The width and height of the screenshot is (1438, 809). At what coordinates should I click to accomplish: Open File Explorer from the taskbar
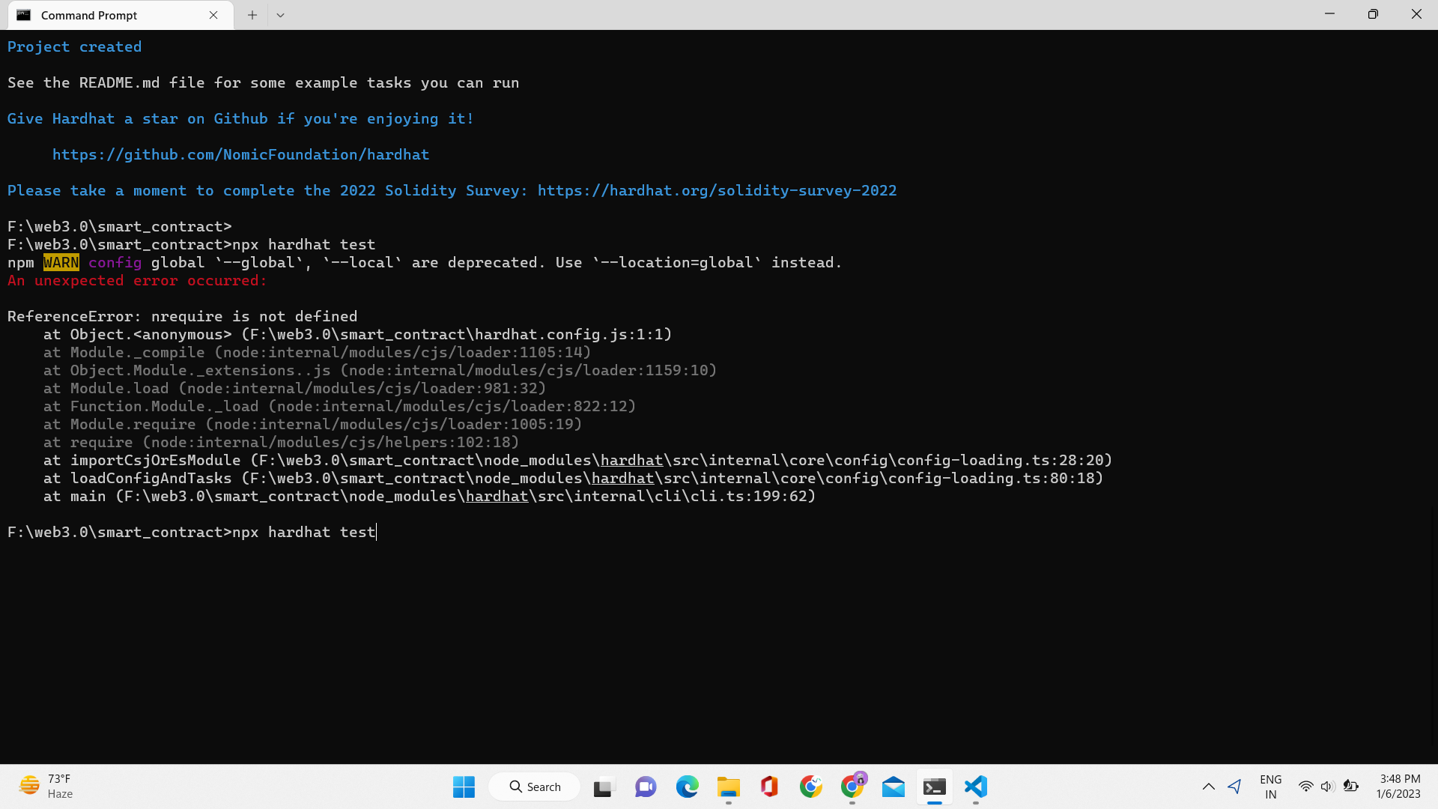click(x=729, y=787)
